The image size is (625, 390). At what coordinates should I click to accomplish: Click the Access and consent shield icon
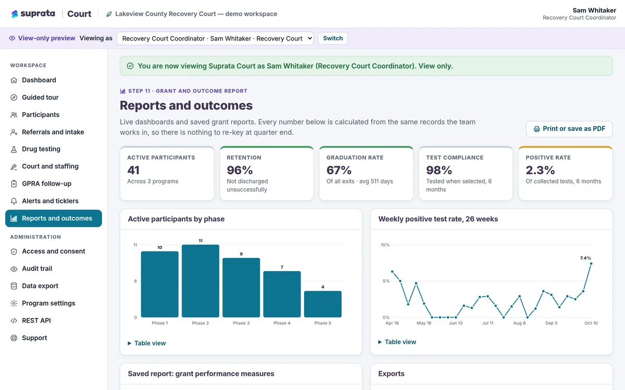(14, 251)
